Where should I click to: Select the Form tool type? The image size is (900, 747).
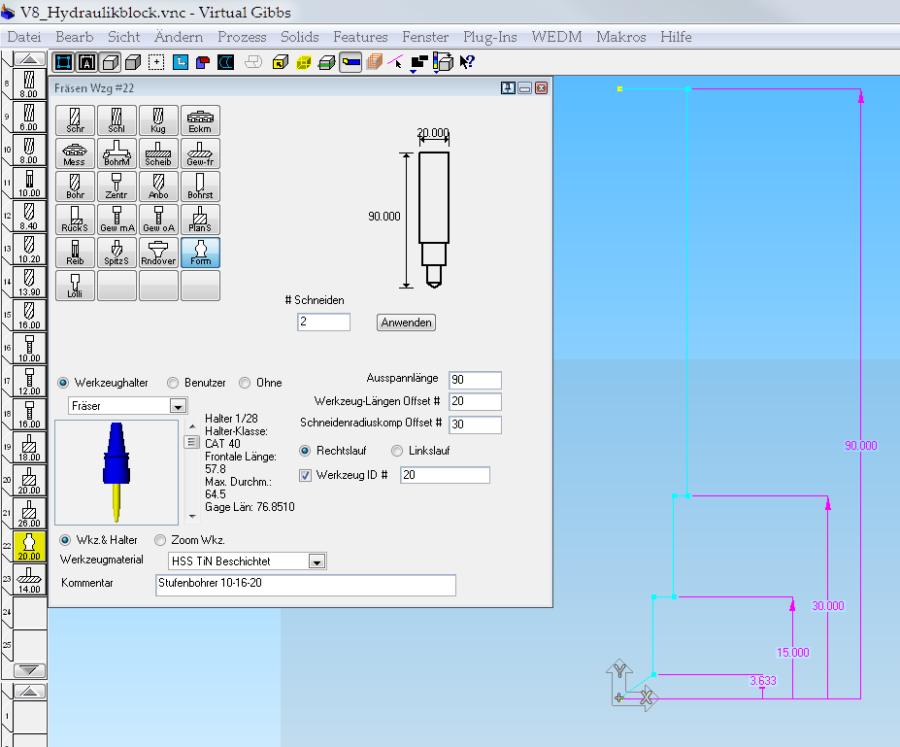pyautogui.click(x=200, y=253)
